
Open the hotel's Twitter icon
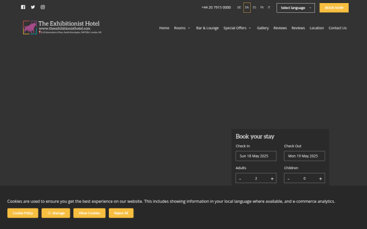tap(33, 7)
